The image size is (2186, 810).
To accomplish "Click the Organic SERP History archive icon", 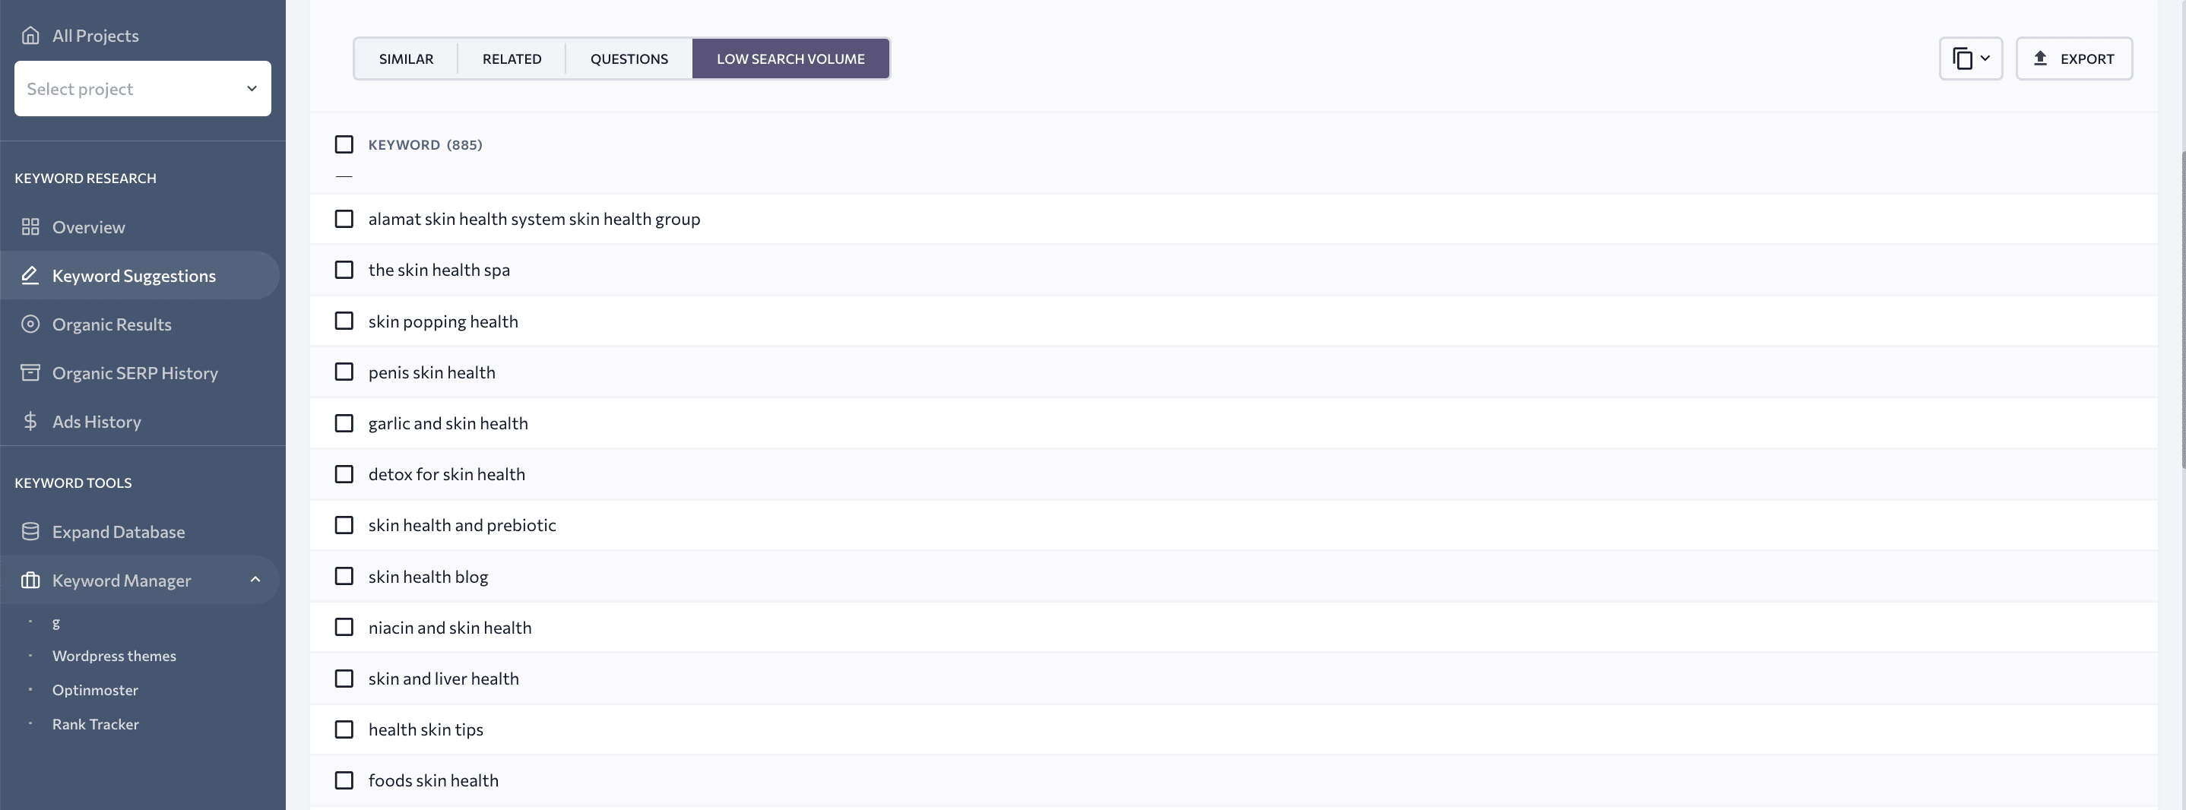I will [x=30, y=372].
